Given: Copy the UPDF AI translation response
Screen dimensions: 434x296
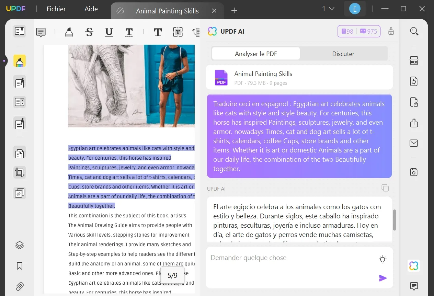Looking at the screenshot, I should pos(385,188).
